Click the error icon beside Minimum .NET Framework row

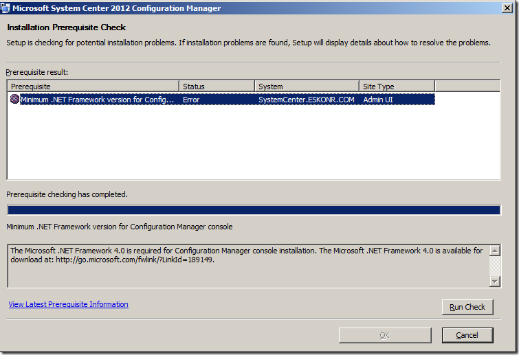pyautogui.click(x=14, y=99)
